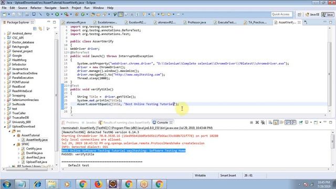This screenshot has height=189, width=336.
Task: Open the Problems tab
Action: tap(70, 122)
